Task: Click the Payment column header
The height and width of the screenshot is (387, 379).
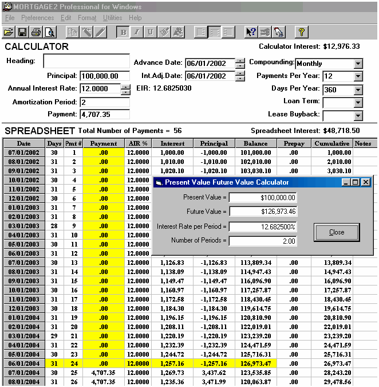Action: (103, 143)
